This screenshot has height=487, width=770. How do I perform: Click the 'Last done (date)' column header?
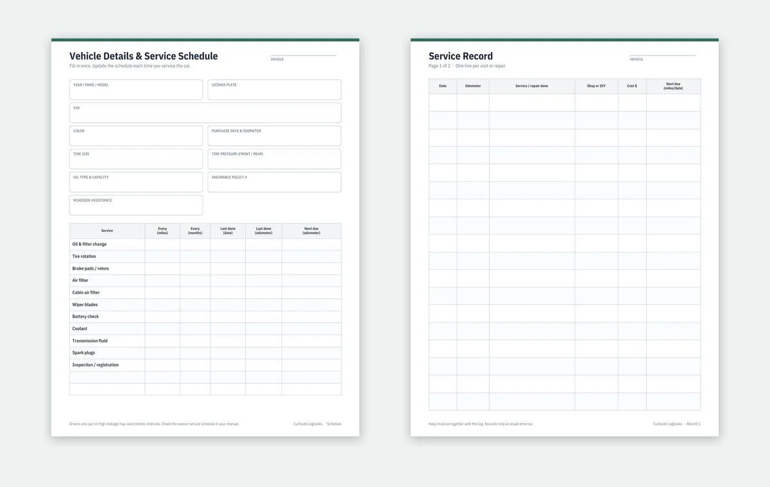click(228, 231)
